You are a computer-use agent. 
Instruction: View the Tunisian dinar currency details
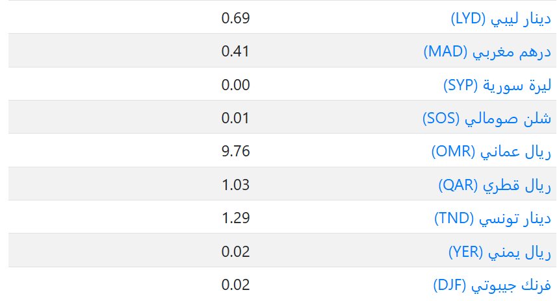pos(492,219)
